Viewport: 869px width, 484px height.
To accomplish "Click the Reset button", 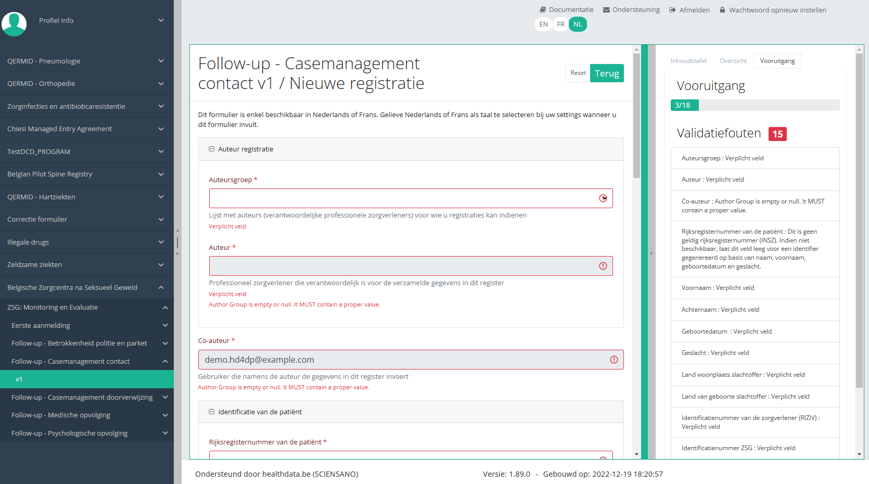I will (578, 73).
